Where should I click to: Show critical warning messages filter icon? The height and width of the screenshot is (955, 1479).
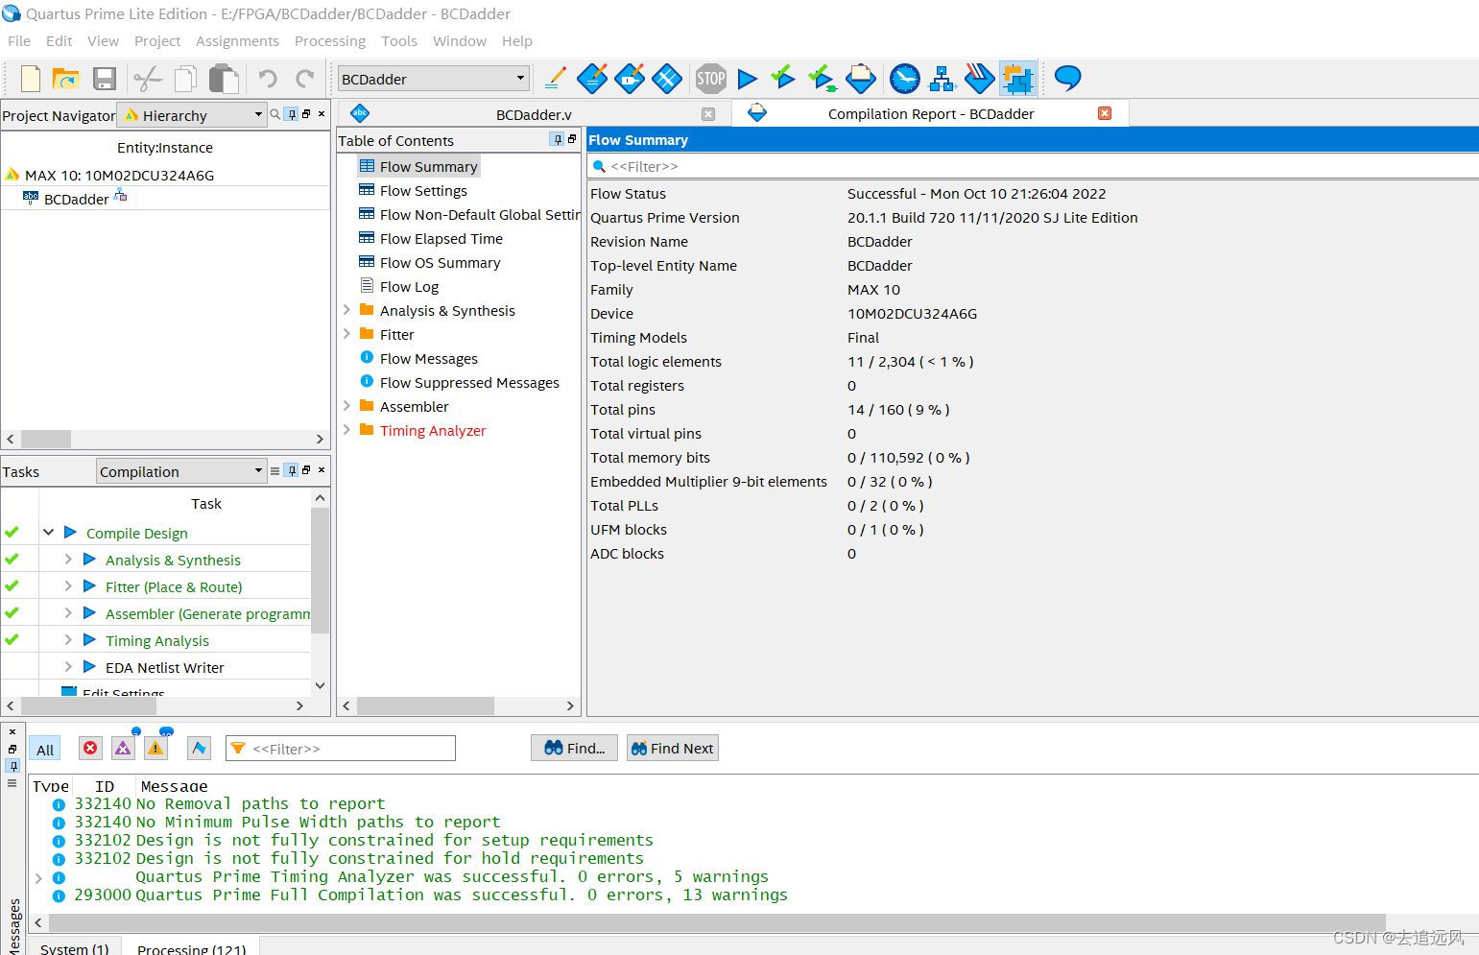coord(123,748)
